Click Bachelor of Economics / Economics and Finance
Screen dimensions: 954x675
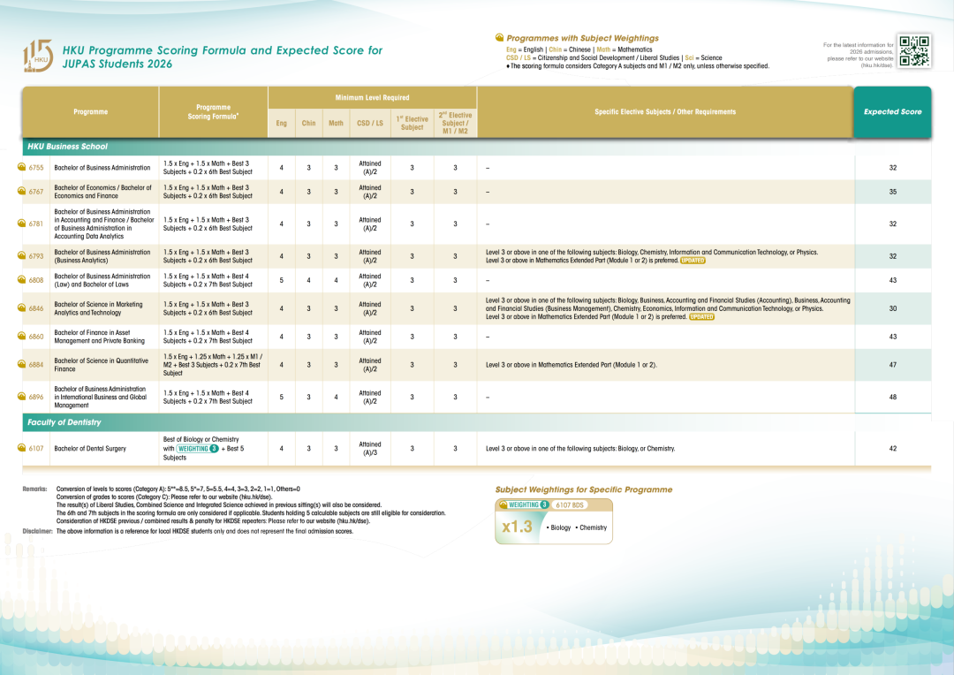pyautogui.click(x=102, y=192)
